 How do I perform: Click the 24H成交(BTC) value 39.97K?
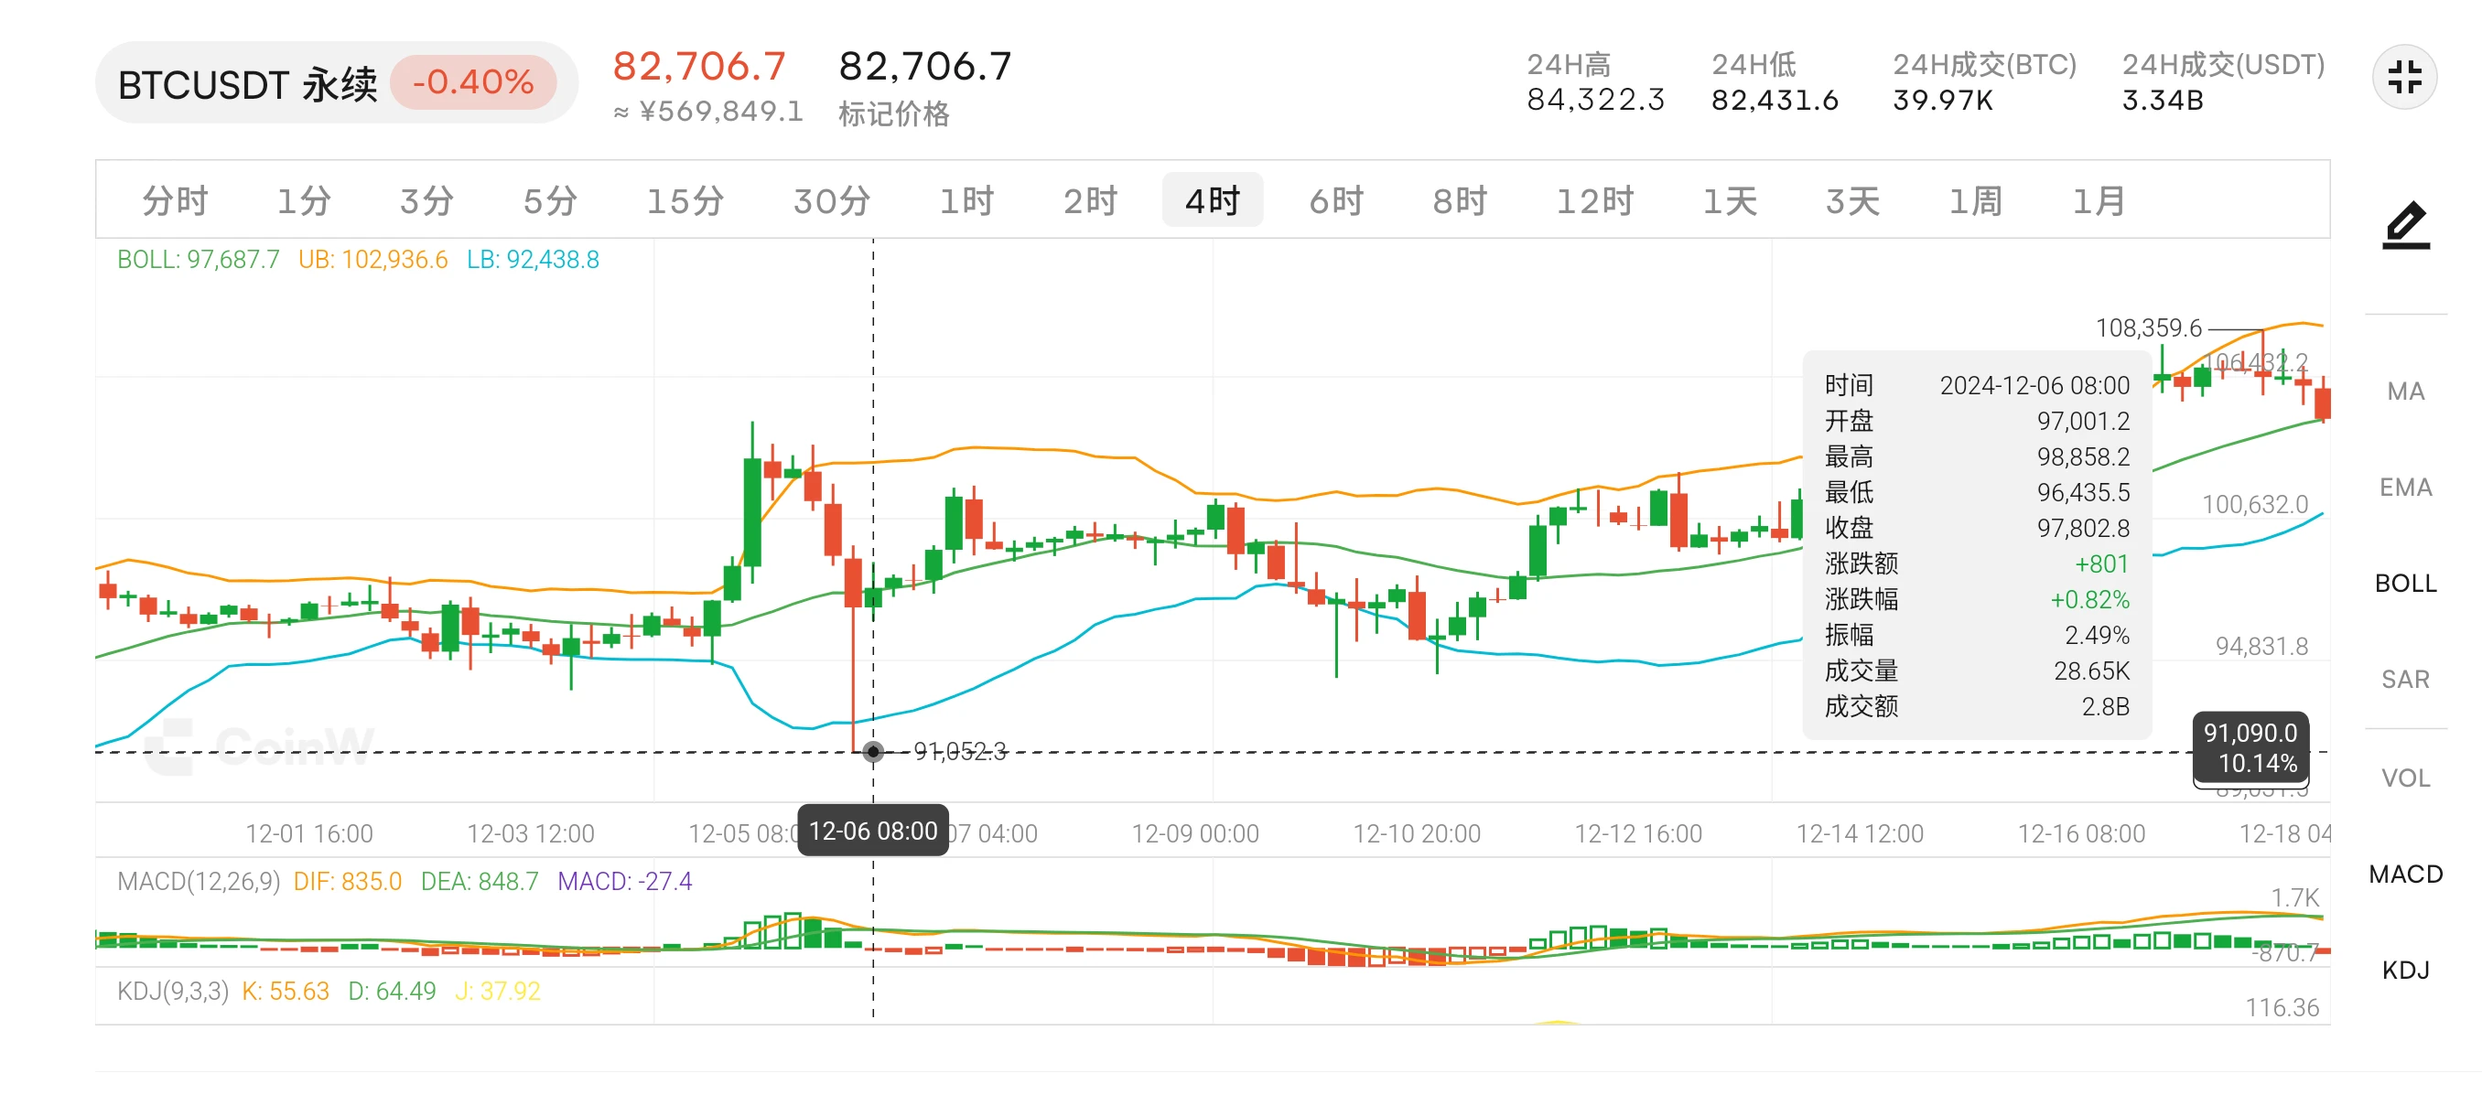pyautogui.click(x=1942, y=99)
